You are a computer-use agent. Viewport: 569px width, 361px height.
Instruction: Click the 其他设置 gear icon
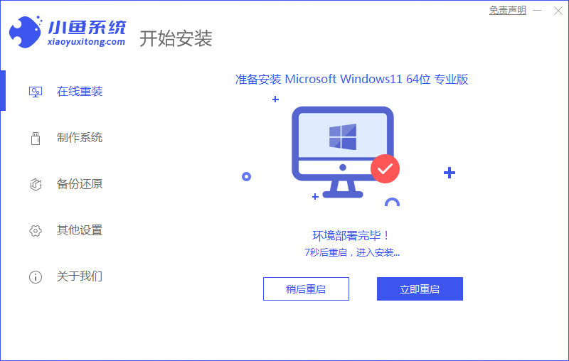tap(35, 230)
